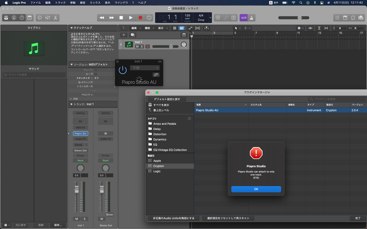
Task: Switch to list view icon in tracks toolbar
Action: (x=182, y=28)
